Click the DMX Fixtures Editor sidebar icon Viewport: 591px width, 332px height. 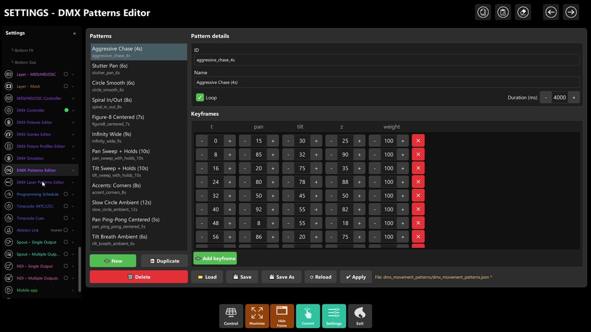pos(8,122)
